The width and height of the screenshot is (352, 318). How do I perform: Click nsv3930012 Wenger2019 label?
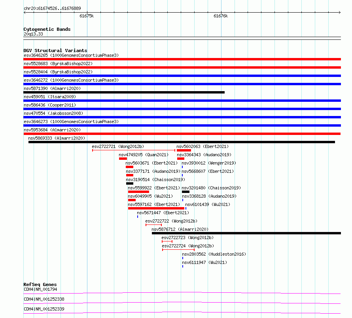tap(209, 163)
